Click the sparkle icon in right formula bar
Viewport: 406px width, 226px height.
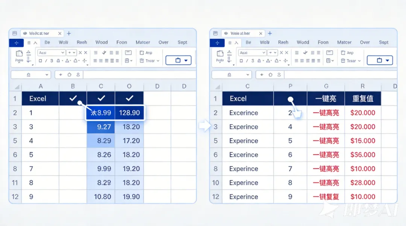[x=262, y=75]
